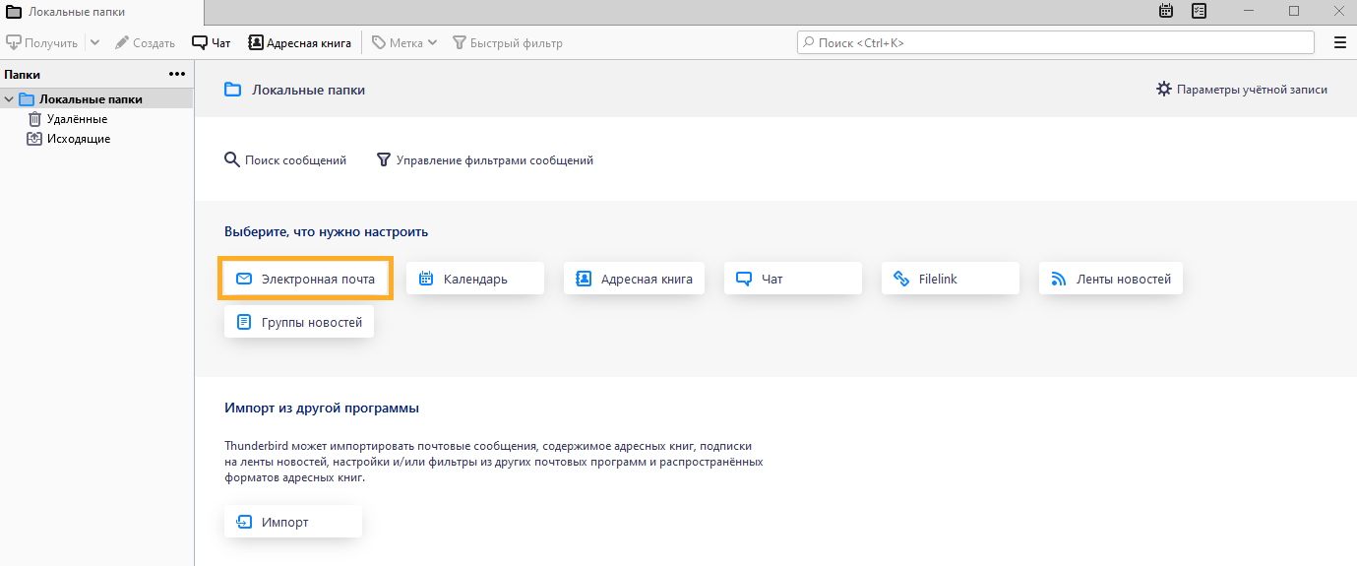Image resolution: width=1357 pixels, height=566 pixels.
Task: Open the tasks tab icon in title bar
Action: (1199, 11)
